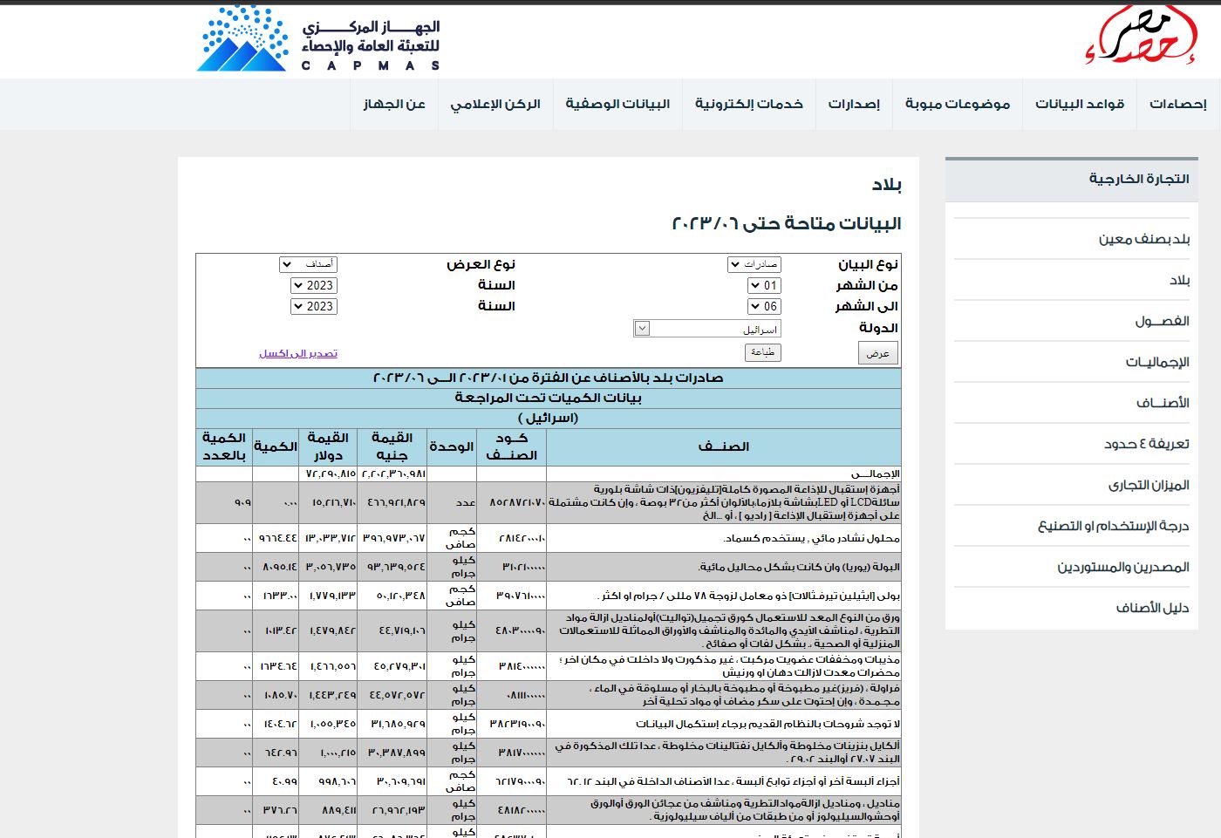Open the first السنة year dropdown
The width and height of the screenshot is (1221, 838).
313,285
